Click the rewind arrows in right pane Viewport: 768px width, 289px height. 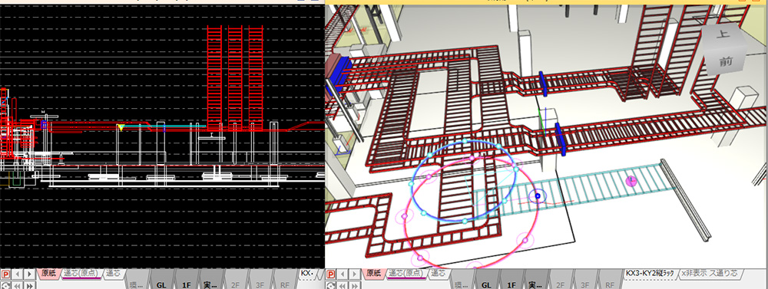pyautogui.click(x=343, y=286)
